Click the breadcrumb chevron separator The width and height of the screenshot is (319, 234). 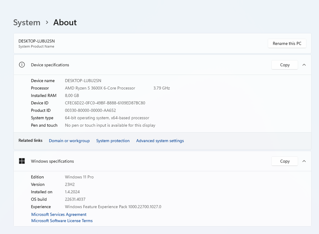click(x=47, y=22)
